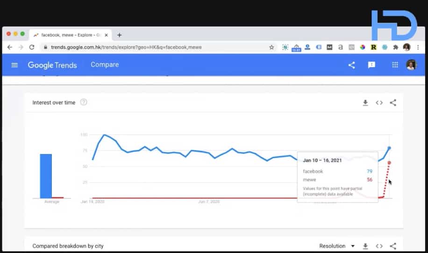Expand the Resolution dropdown
The height and width of the screenshot is (253, 428).
pyautogui.click(x=336, y=246)
